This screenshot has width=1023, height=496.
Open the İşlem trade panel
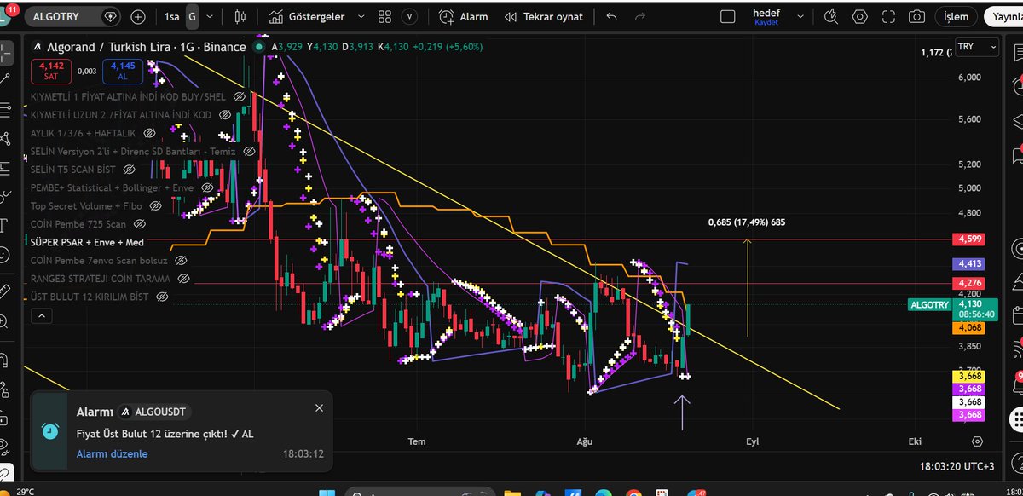(956, 16)
